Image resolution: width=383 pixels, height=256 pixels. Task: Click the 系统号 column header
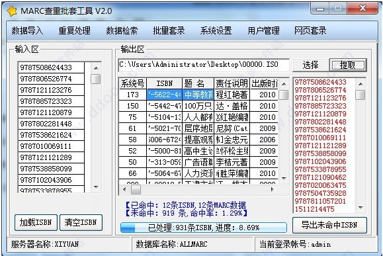pos(133,83)
